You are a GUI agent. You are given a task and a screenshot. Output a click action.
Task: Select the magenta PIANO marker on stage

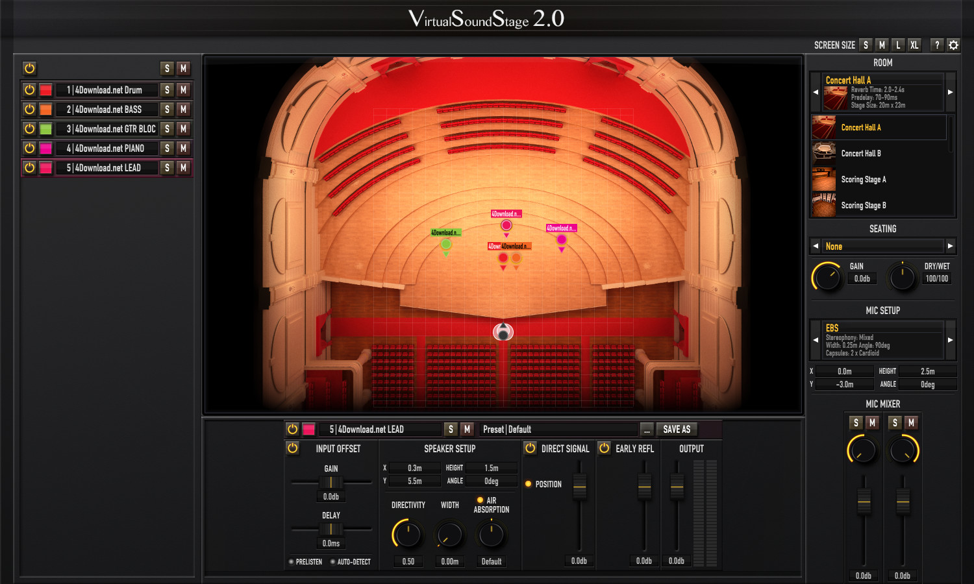(562, 239)
